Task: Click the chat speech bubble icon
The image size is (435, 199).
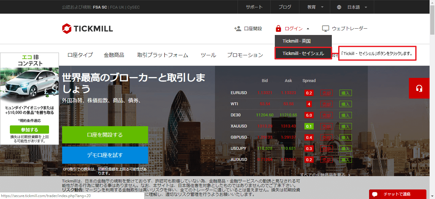Action: click(375, 194)
